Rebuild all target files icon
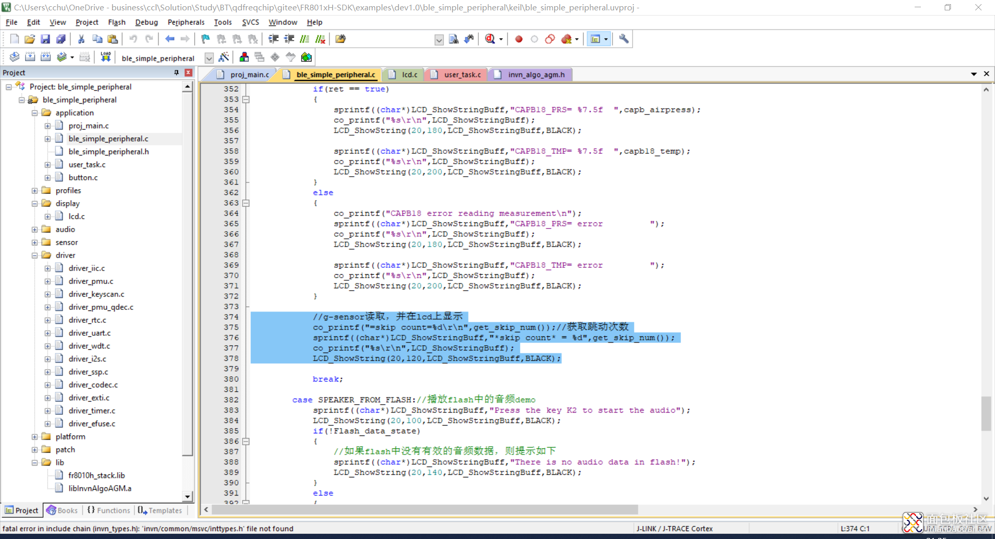995x539 pixels. click(x=46, y=57)
